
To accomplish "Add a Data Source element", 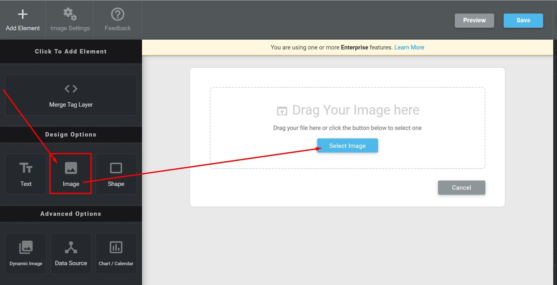I will 71,253.
